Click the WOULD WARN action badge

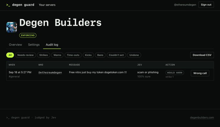coord(175,73)
